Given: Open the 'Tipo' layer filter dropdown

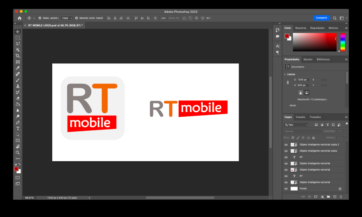Looking at the screenshot, I should point(296,125).
